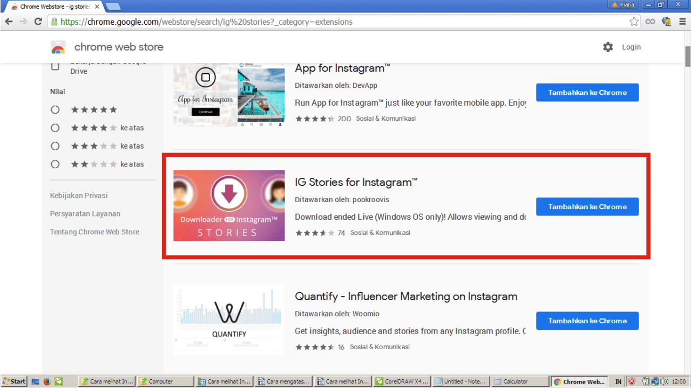Click the globe download manager extension icon
The width and height of the screenshot is (691, 388).
tap(667, 22)
